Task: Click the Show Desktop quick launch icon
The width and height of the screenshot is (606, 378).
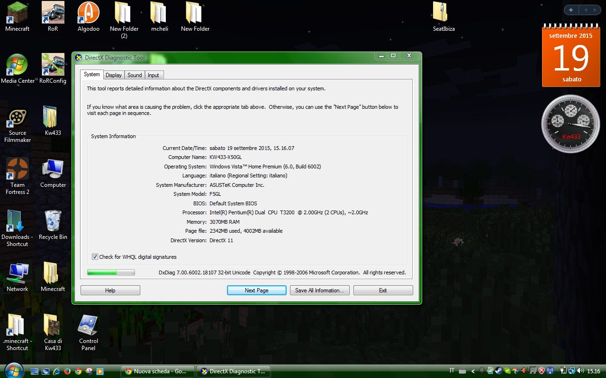Action: (35, 371)
